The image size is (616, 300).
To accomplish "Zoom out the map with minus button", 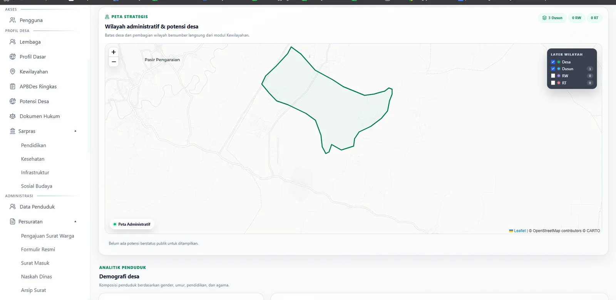I will pos(114,62).
